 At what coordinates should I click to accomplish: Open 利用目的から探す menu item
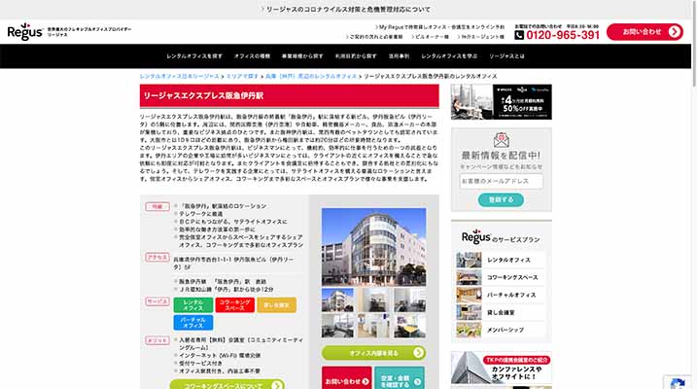pos(356,56)
